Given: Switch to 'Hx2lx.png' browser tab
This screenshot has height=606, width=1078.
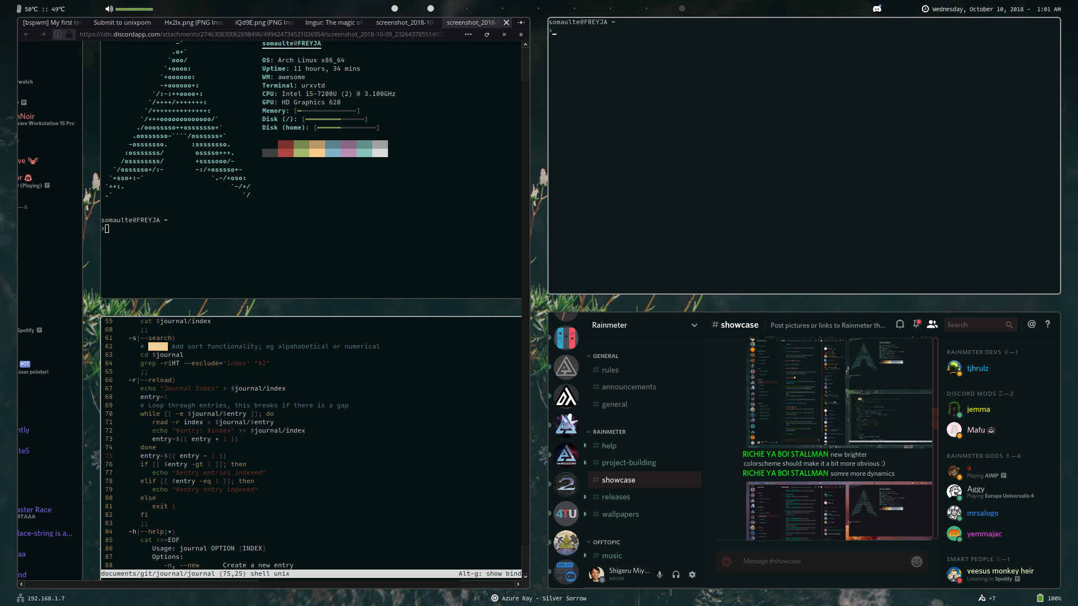Looking at the screenshot, I should 194,22.
